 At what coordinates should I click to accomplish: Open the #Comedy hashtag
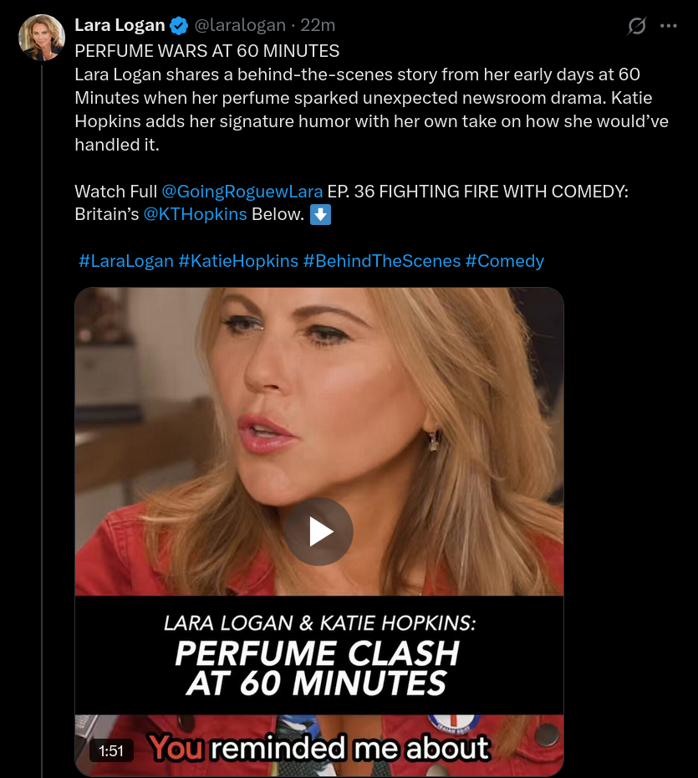coord(505,261)
